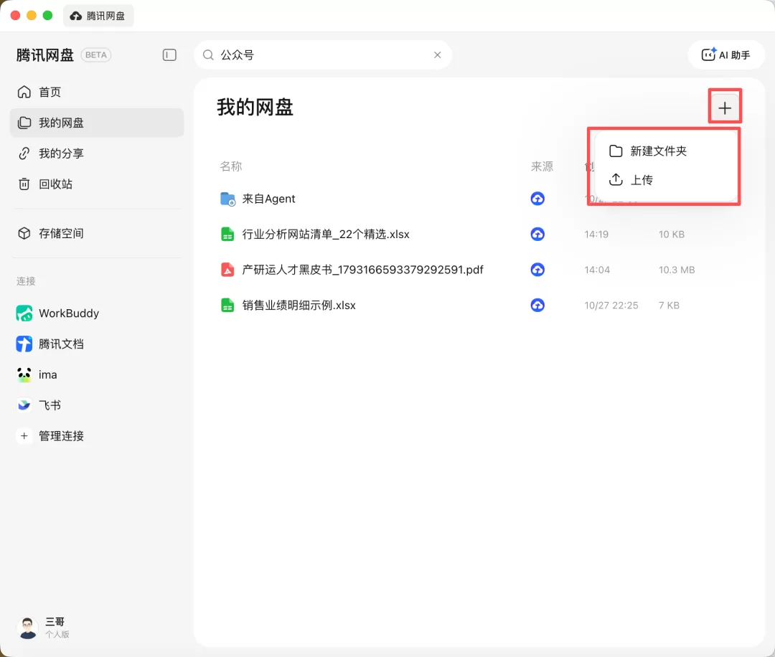Screen dimensions: 775x657
Task: Click the spreadsheet icon of 行业分析网站清单
Action: click(227, 234)
